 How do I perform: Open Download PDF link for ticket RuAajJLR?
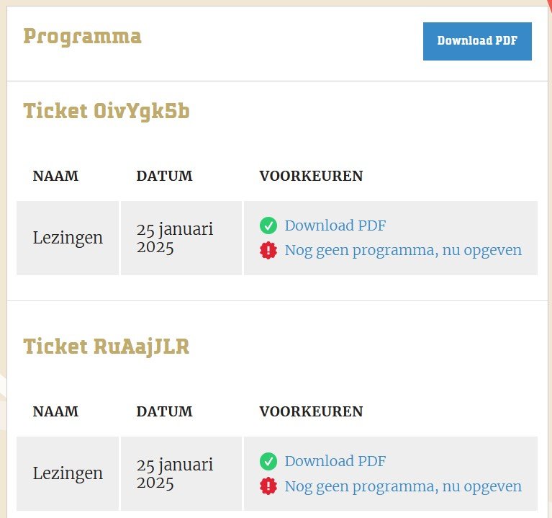(335, 461)
